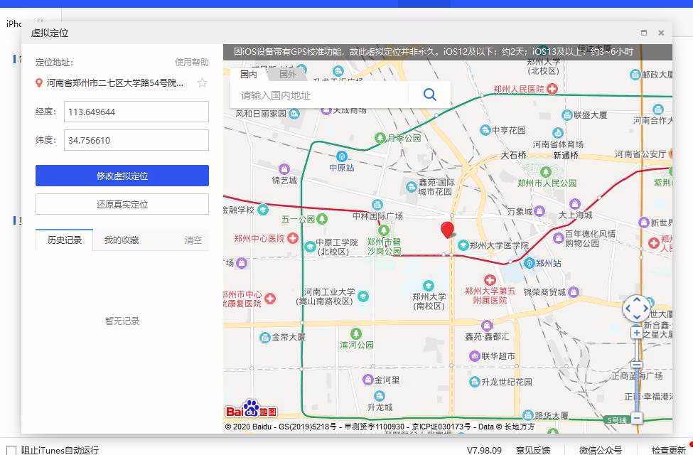Click the 请输入国内地址 search box
The image size is (693, 455).
pyautogui.click(x=319, y=95)
